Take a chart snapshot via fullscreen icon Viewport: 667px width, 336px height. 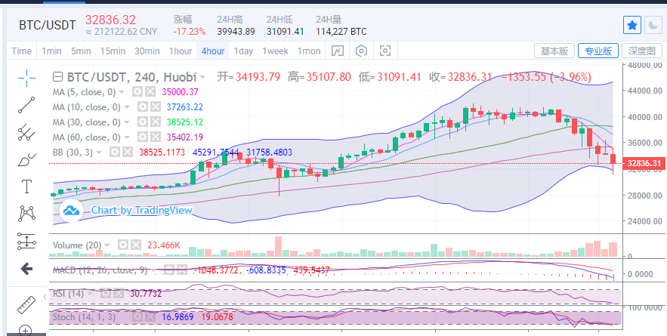click(385, 51)
